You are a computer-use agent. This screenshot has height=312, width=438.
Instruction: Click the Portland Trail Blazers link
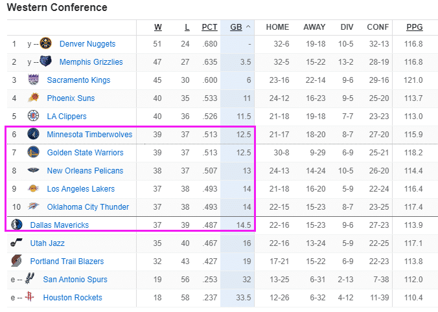tap(67, 262)
